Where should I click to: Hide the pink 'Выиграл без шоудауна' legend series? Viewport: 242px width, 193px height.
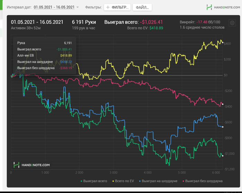(203, 181)
